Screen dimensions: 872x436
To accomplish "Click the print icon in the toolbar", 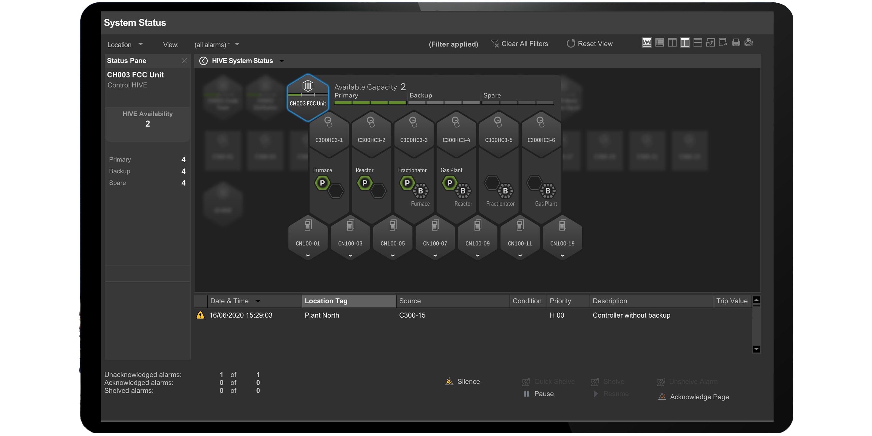I will [x=736, y=42].
